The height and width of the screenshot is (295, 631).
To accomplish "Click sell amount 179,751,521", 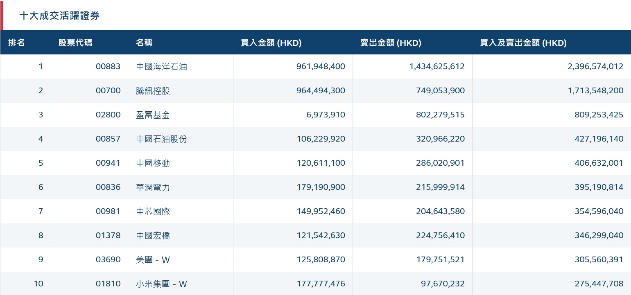I will coord(440,259).
